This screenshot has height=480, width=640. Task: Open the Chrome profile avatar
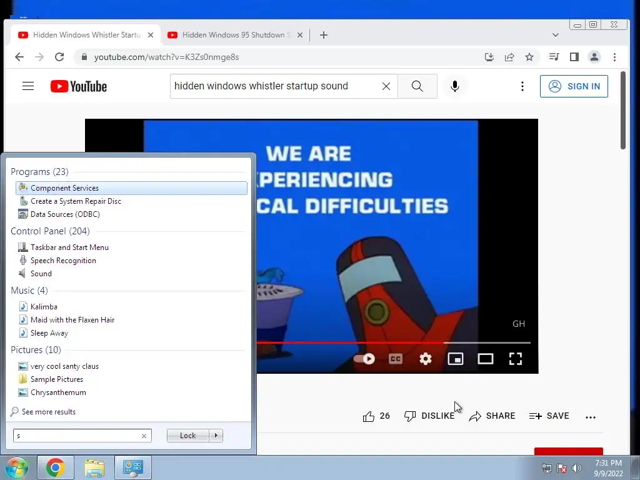tap(594, 57)
